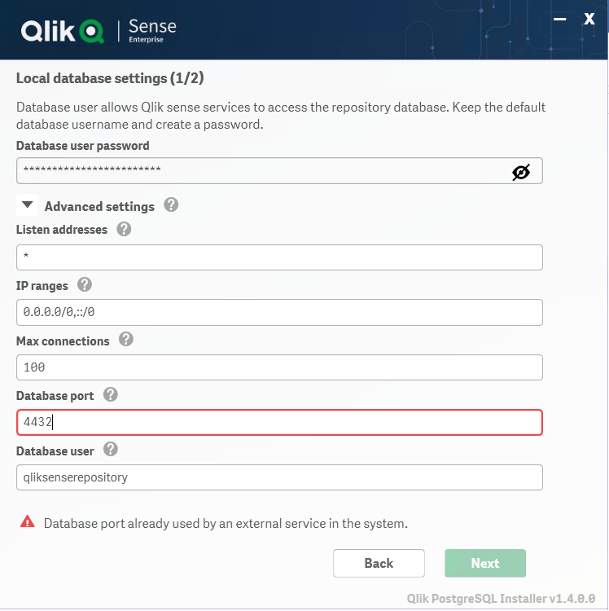The width and height of the screenshot is (609, 611).
Task: Minimize the installer window
Action: tap(560, 19)
